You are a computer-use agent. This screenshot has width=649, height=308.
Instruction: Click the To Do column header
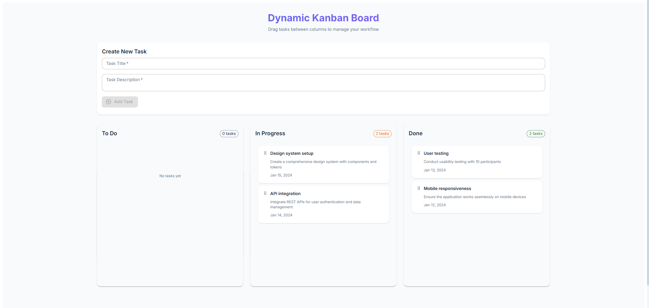coord(109,133)
